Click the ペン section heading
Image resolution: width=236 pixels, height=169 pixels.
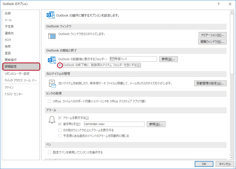49,145
